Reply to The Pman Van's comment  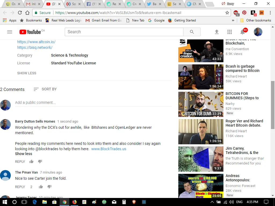[20, 187]
